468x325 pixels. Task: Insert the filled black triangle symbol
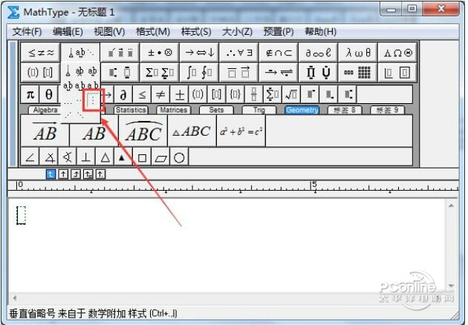coord(122,157)
